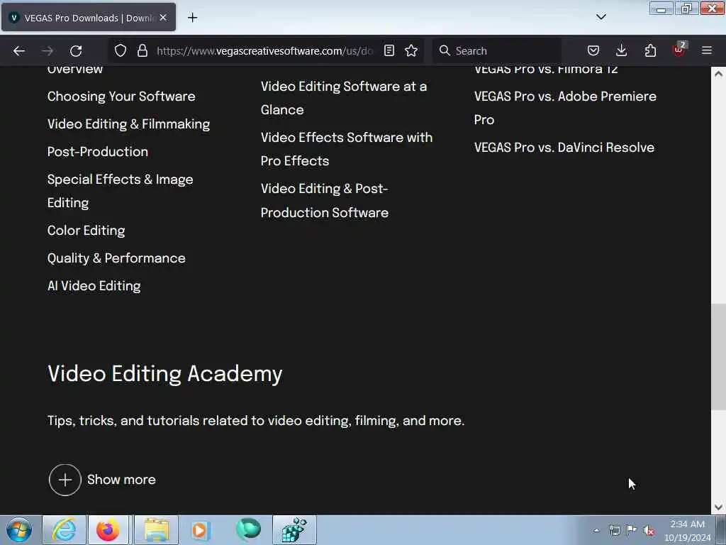Bookmark this page with the star icon
This screenshot has width=726, height=545.
(411, 50)
